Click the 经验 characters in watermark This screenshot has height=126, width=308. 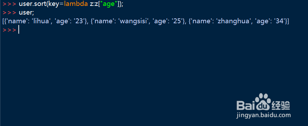281,106
